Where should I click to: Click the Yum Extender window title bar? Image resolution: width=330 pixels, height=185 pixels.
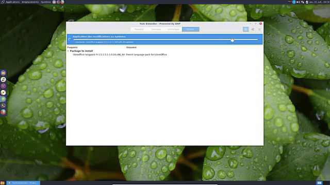160,24
